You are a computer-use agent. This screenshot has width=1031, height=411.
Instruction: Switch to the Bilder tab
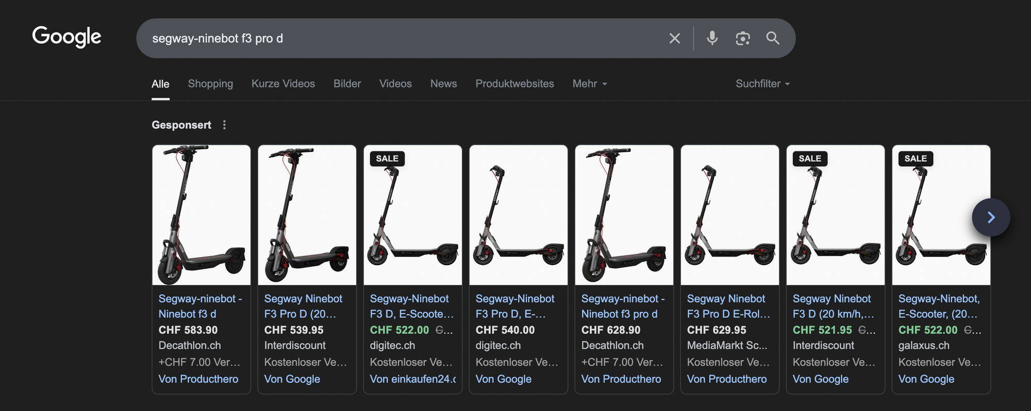click(x=347, y=83)
